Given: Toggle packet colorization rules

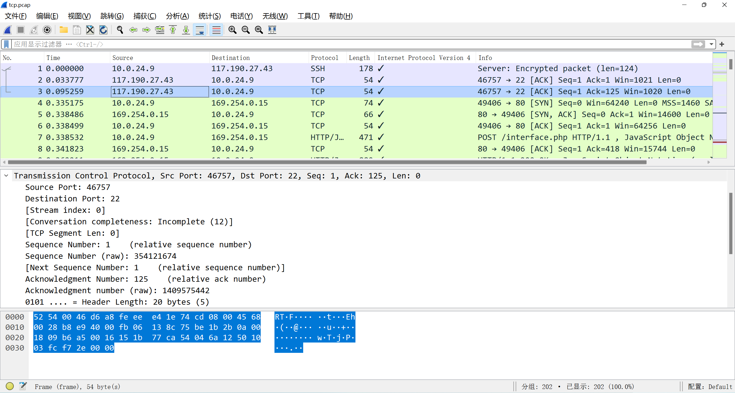Looking at the screenshot, I should pyautogui.click(x=216, y=30).
